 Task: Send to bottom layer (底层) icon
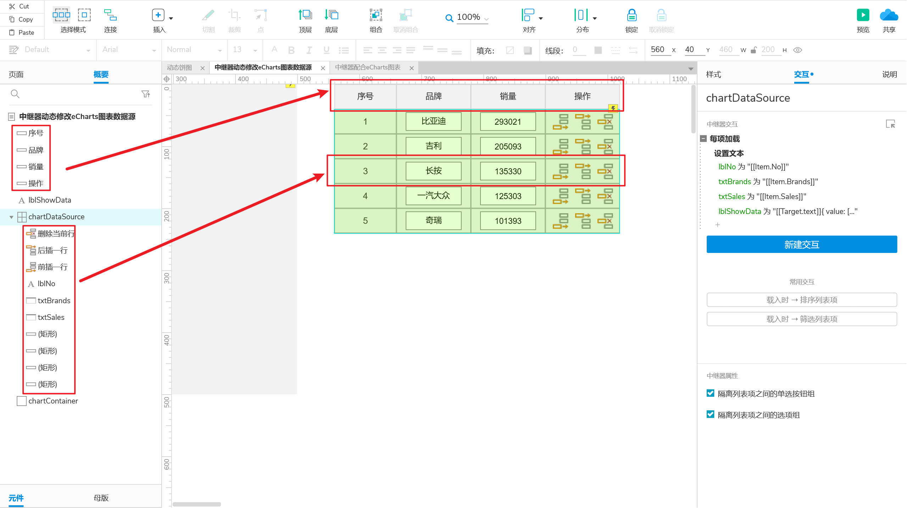(x=331, y=16)
